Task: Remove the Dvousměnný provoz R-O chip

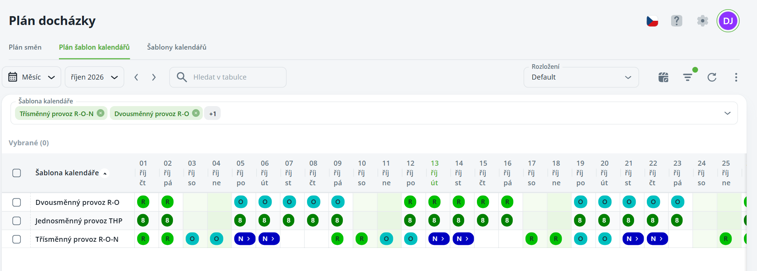Action: (x=196, y=113)
